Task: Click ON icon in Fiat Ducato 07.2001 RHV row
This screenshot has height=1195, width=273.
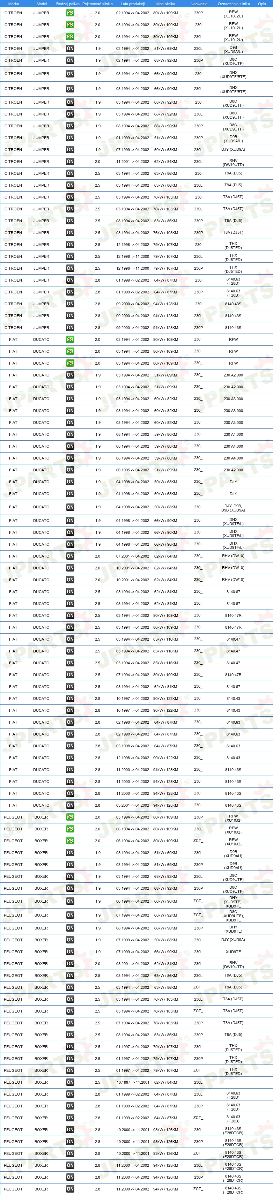Action: (70, 556)
